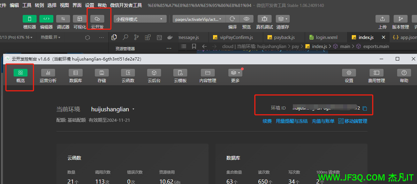Open the 云开发 cloud development console
417x184 pixels.
click(x=97, y=19)
